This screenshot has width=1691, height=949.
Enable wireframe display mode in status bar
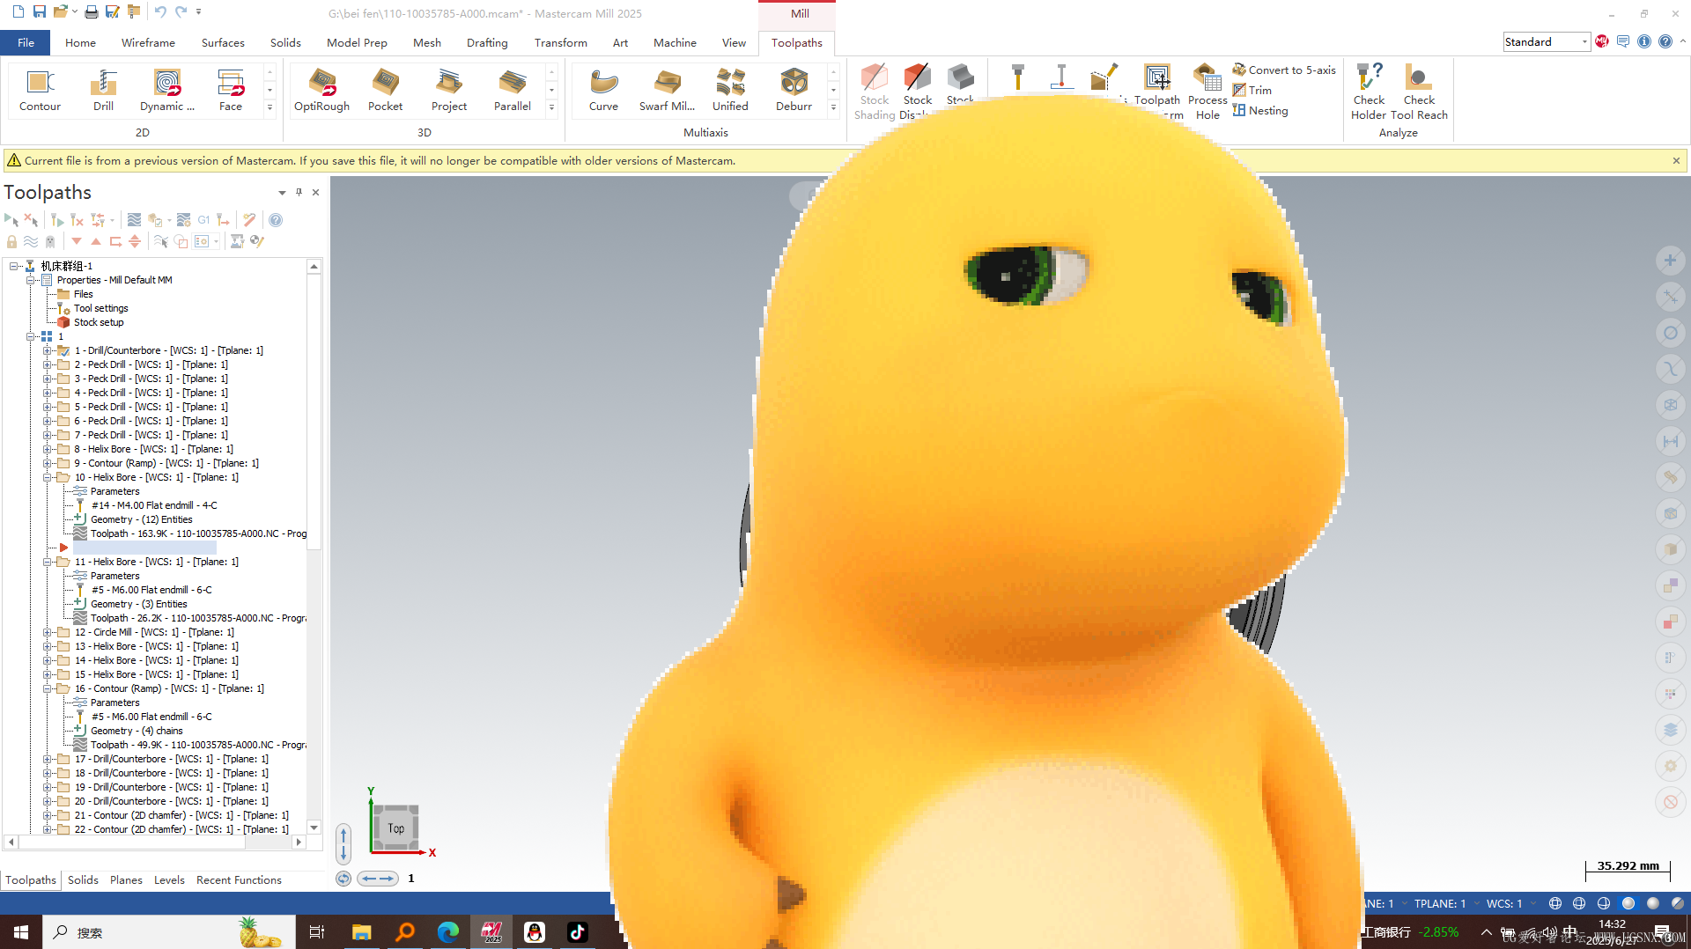(1555, 903)
